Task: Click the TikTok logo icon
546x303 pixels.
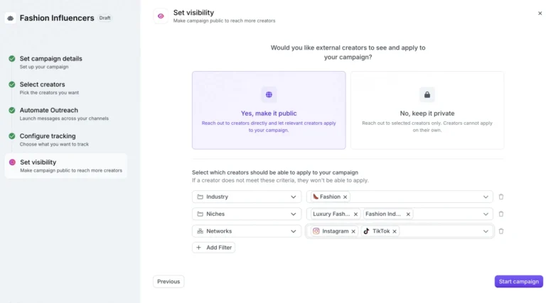Action: click(366, 231)
